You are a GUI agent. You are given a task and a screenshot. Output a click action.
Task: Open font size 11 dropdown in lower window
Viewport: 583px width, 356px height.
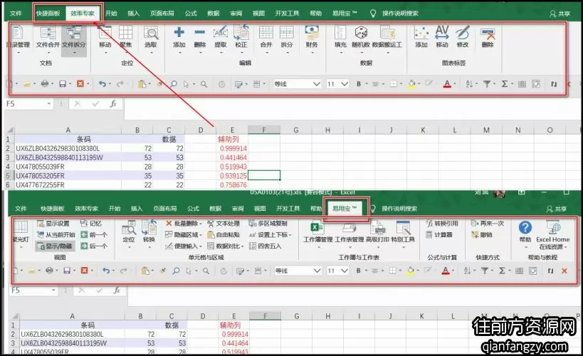345,271
